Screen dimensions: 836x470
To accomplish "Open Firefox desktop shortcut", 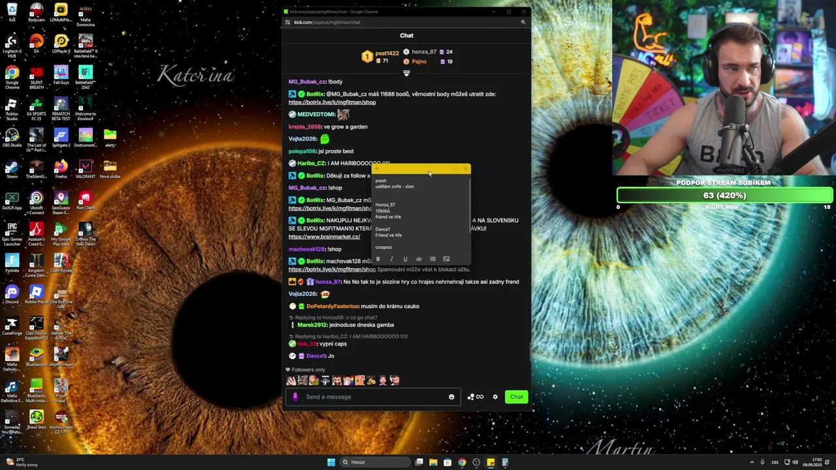I will (61, 169).
